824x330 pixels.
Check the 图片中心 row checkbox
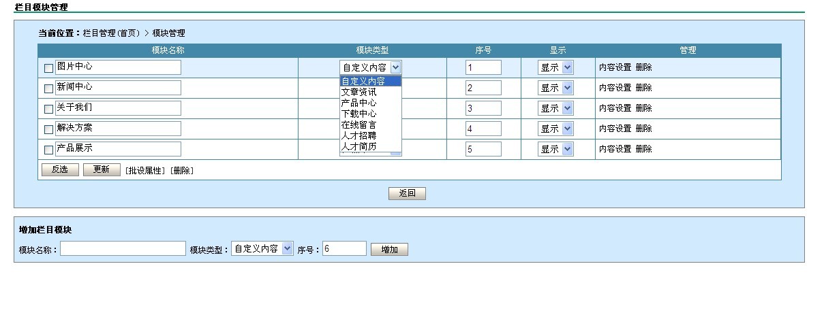tap(48, 68)
